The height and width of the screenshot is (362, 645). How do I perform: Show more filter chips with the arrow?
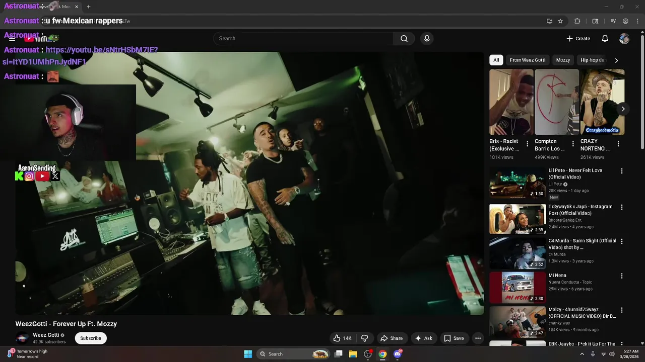pyautogui.click(x=616, y=60)
